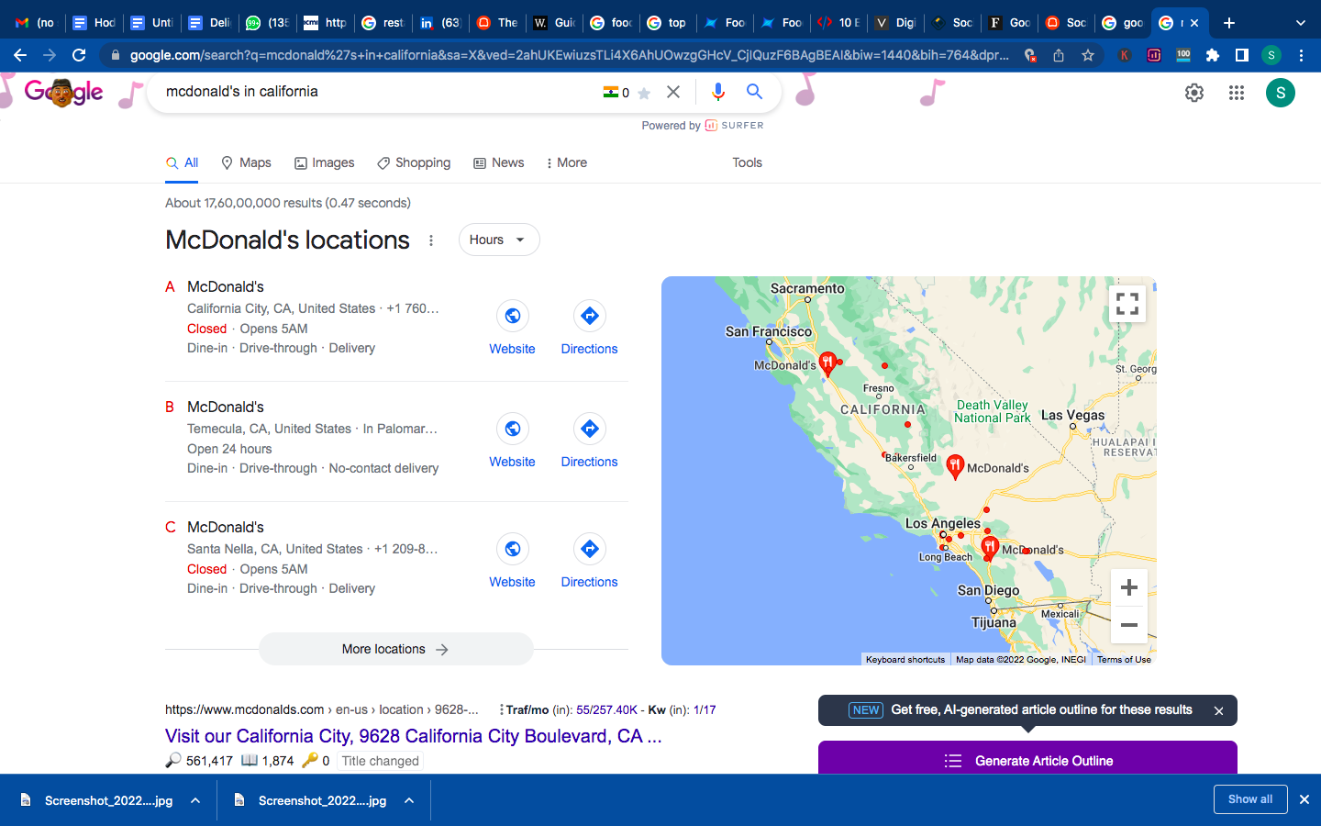Switch to the News tab
This screenshot has width=1321, height=826.
498,162
